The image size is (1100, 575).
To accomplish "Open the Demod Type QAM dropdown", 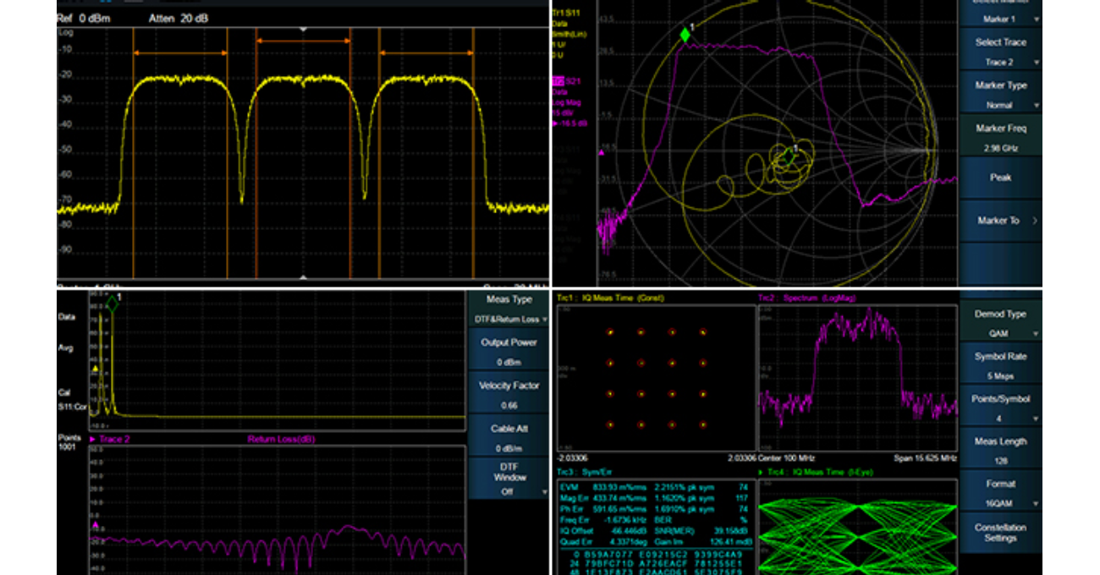I will pos(1000,323).
